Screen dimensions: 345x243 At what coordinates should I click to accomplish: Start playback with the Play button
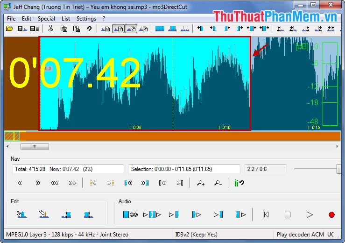(x=309, y=214)
